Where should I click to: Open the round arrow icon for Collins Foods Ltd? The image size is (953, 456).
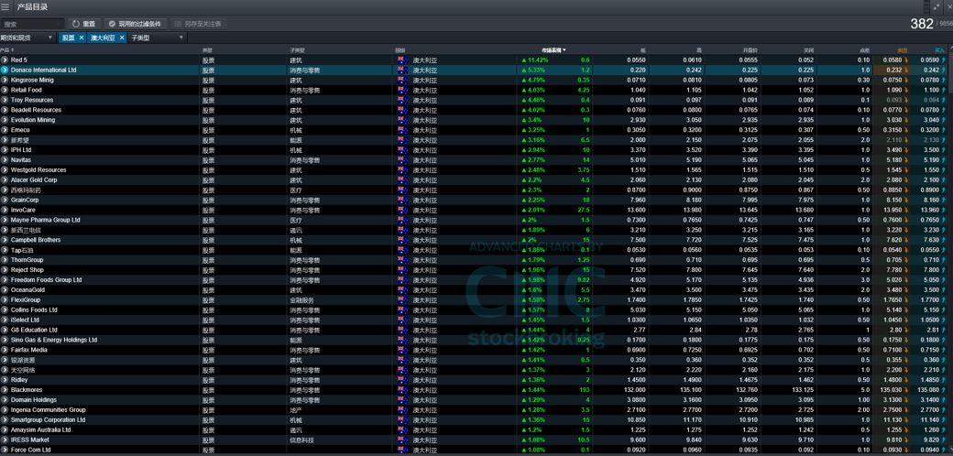(x=5, y=309)
